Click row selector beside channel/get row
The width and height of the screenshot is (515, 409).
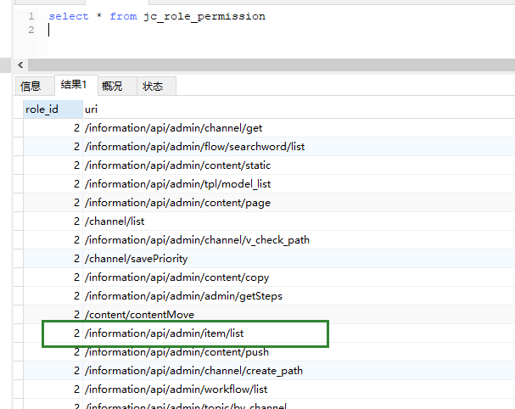(19, 128)
